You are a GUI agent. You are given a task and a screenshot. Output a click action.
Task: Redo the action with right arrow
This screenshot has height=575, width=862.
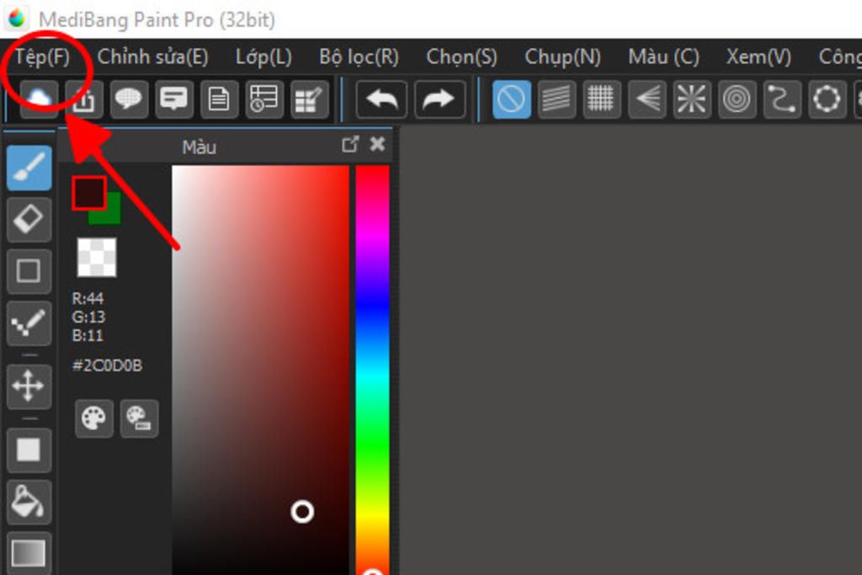pos(439,99)
